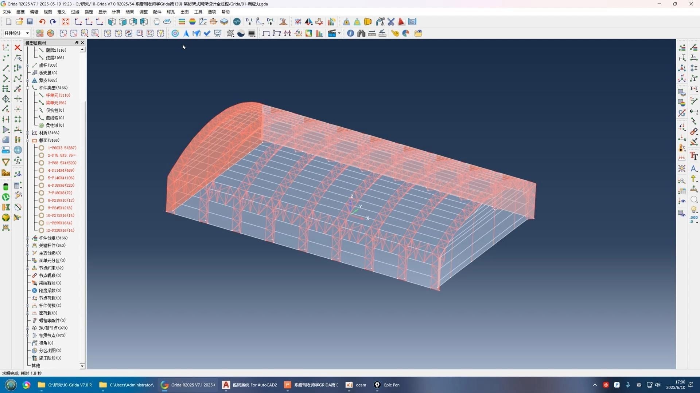This screenshot has width=700, height=393.
Task: Select the large T text tool
Action: [x=694, y=156]
